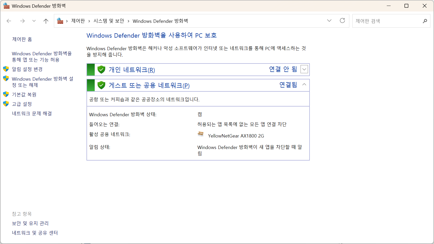Click 들어오는 연결 label
This screenshot has height=244, width=434.
(104, 124)
